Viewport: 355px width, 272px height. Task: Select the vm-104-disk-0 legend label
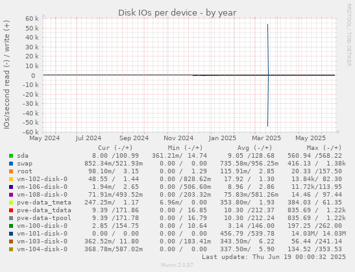coord(42,249)
